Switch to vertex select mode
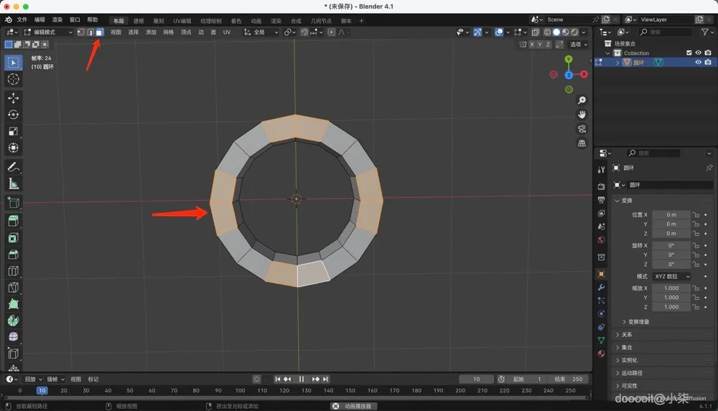The image size is (718, 411). pyautogui.click(x=80, y=32)
